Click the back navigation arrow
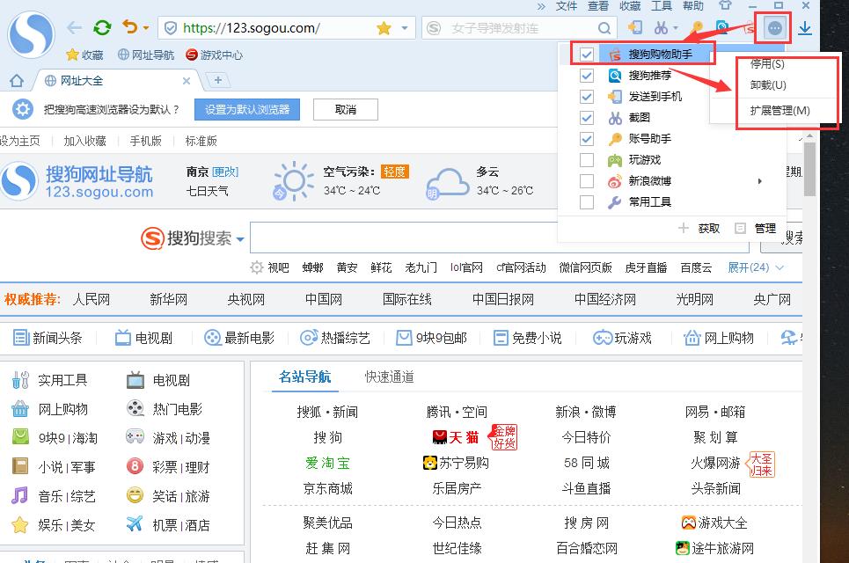The height and width of the screenshot is (563, 849). pyautogui.click(x=74, y=27)
